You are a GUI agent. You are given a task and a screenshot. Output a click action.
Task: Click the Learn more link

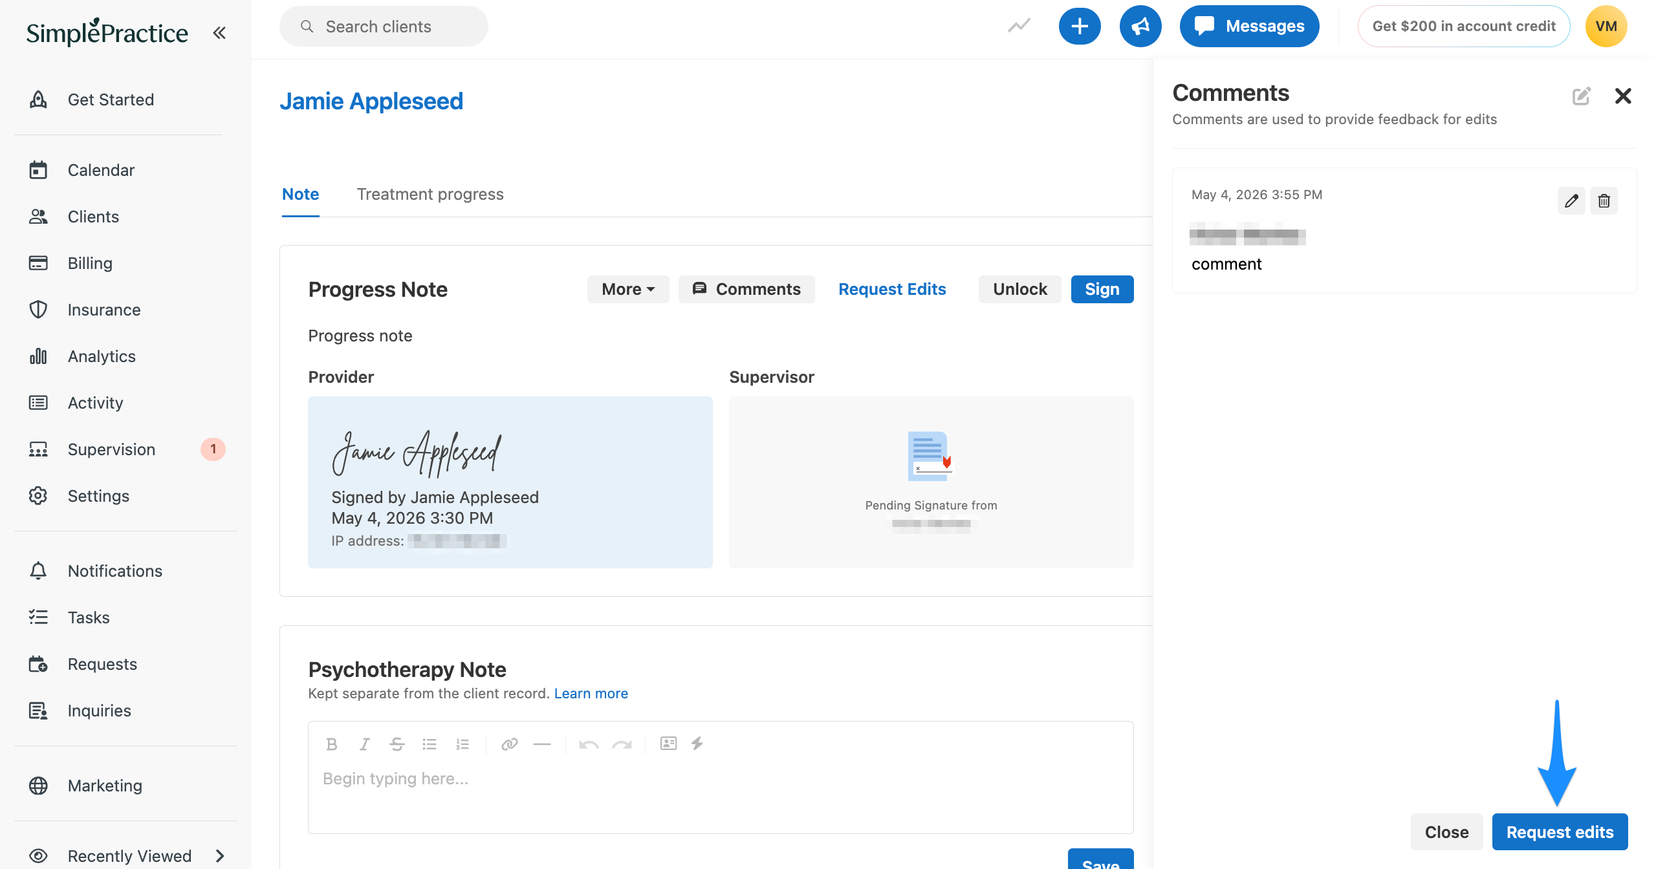591,693
